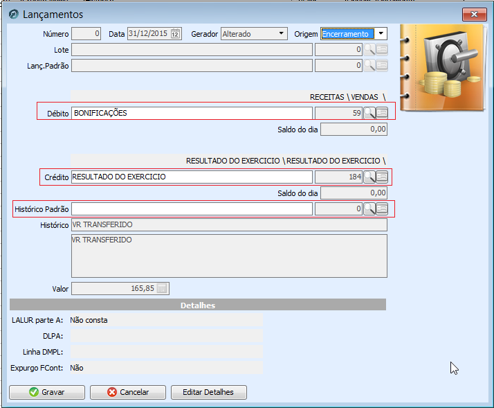This screenshot has width=494, height=408.
Task: Click the RECEITAS \ VENDAS path text
Action: tap(347, 97)
